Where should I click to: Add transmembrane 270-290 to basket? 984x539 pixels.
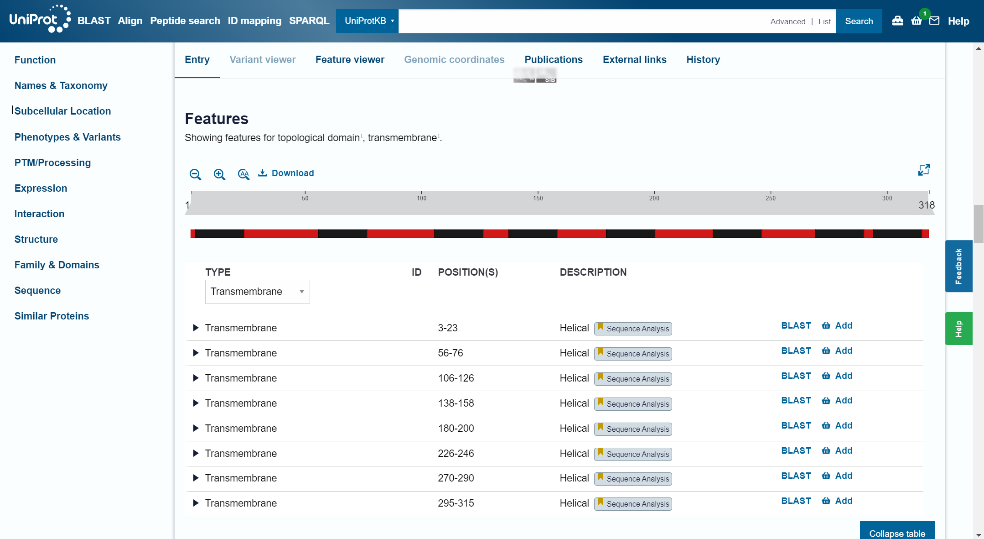837,476
